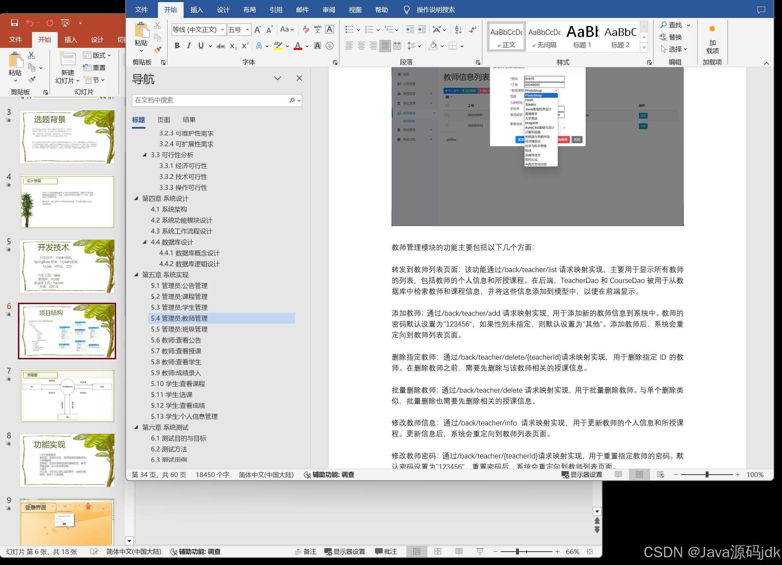Show paragraph marks icon
782x565 pixels.
point(472,30)
